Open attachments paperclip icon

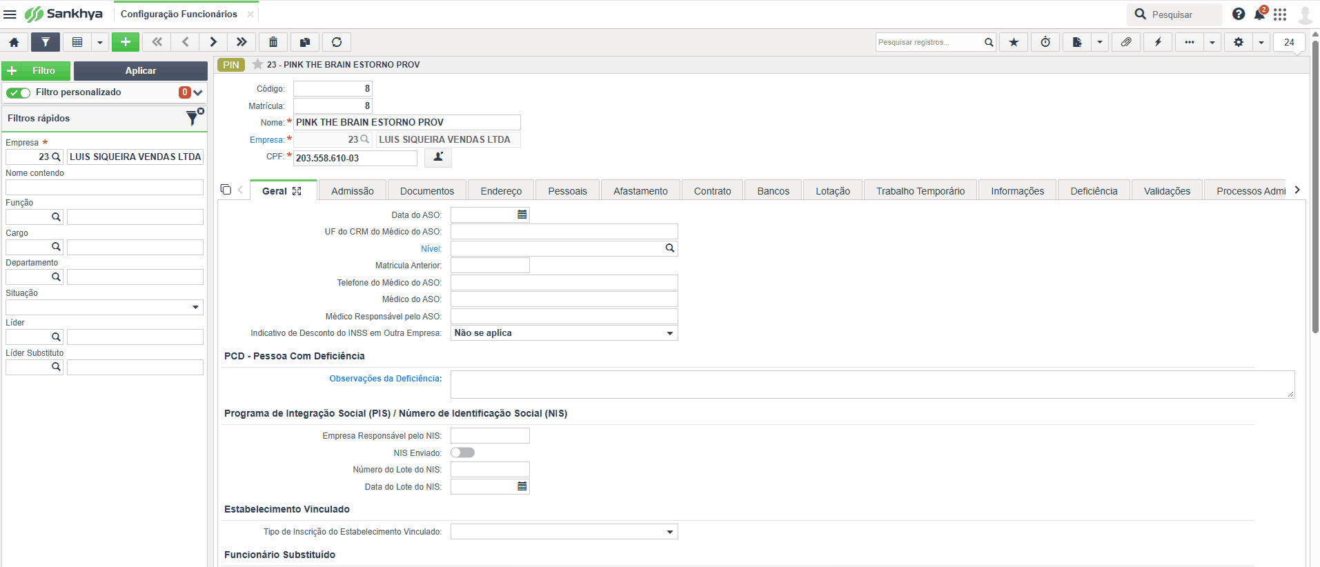pos(1126,42)
